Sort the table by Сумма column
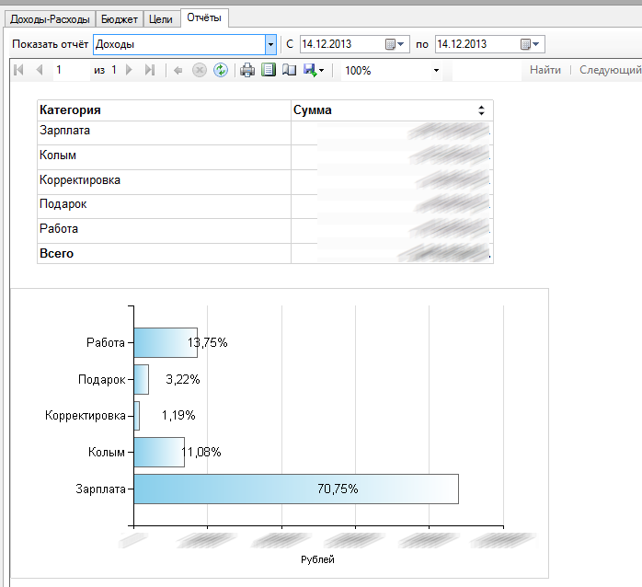This screenshot has height=587, width=642. 481,110
